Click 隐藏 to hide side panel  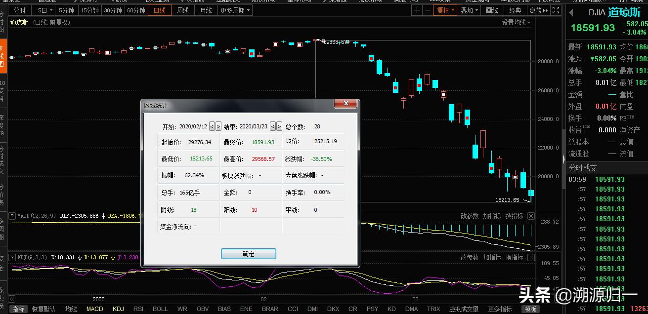coord(539,10)
